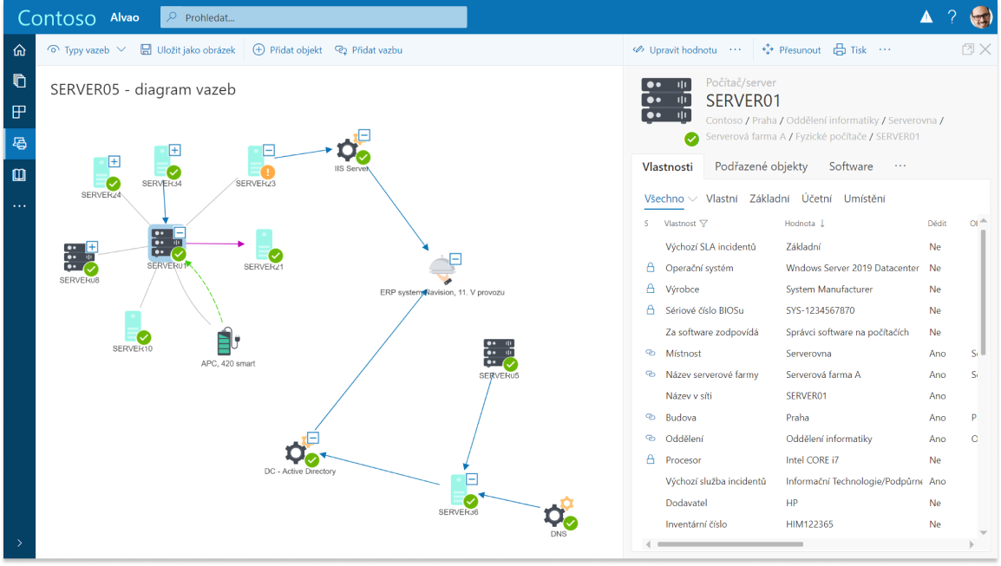The width and height of the screenshot is (1001, 566).
Task: Select the DNS gear node in diagram
Action: [556, 515]
